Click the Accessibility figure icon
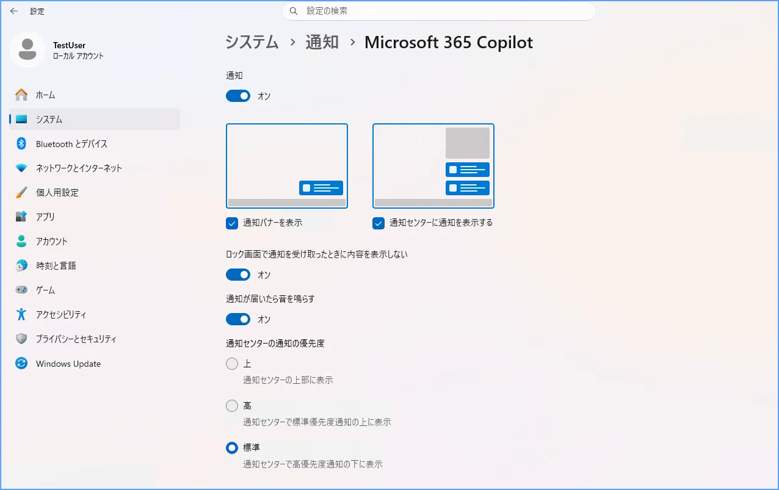This screenshot has width=779, height=490. pos(21,314)
